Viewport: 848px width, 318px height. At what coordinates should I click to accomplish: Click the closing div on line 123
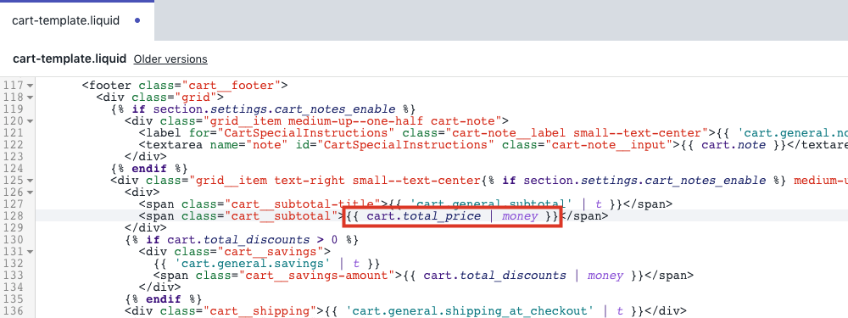pos(146,157)
